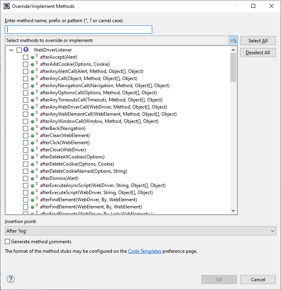Tick the WebDriverListener parent checkbox
Viewport: 281px width, 290px height.
click(19, 50)
